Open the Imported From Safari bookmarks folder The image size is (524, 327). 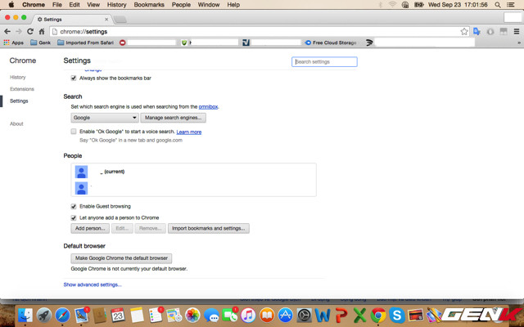click(x=87, y=43)
